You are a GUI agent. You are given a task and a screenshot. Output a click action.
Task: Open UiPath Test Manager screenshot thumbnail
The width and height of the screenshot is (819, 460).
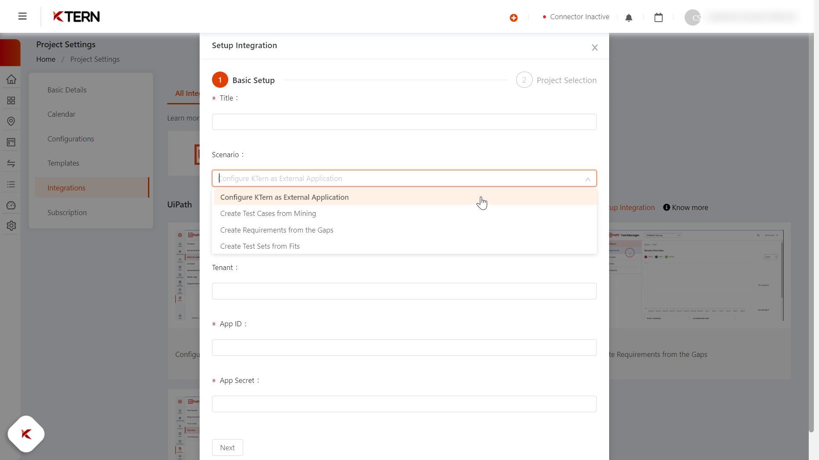pos(696,276)
